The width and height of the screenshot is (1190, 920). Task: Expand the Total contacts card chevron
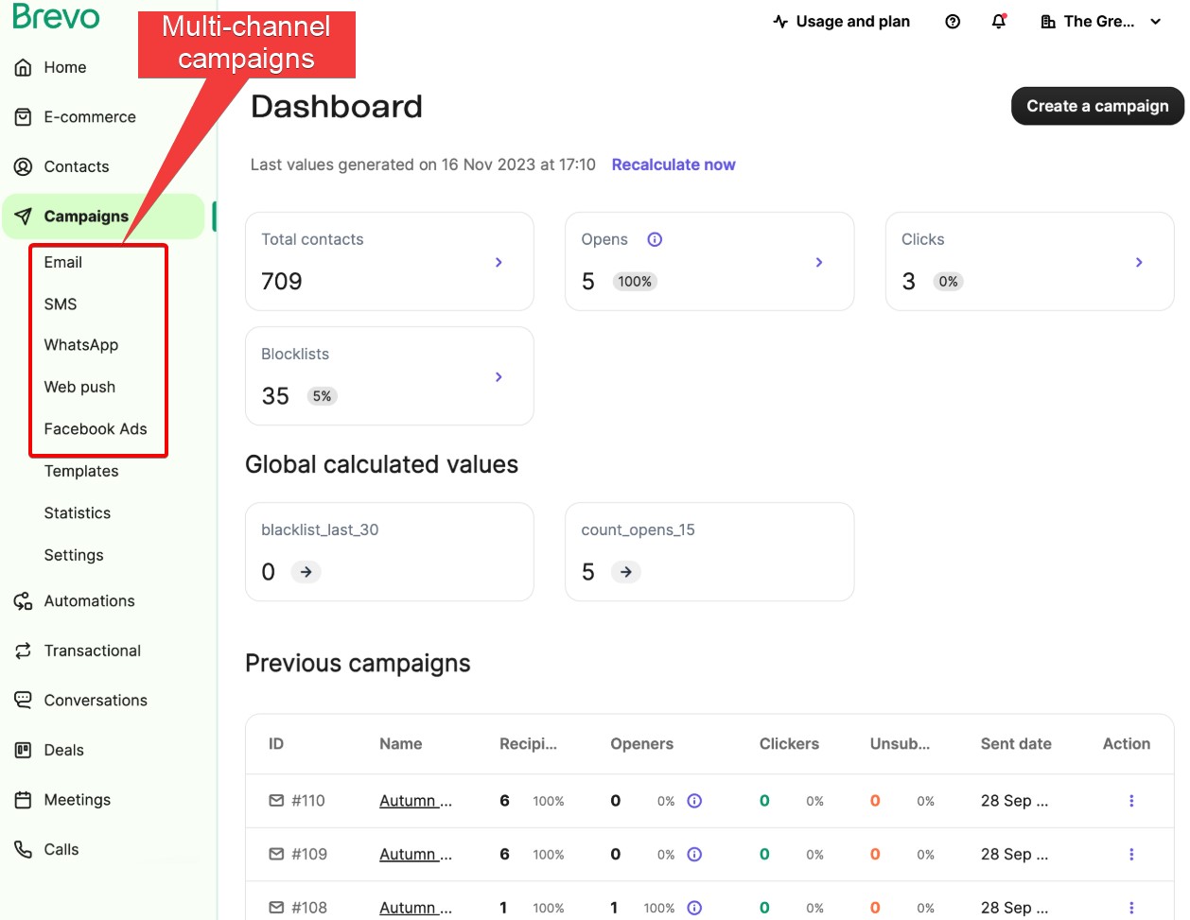click(499, 262)
